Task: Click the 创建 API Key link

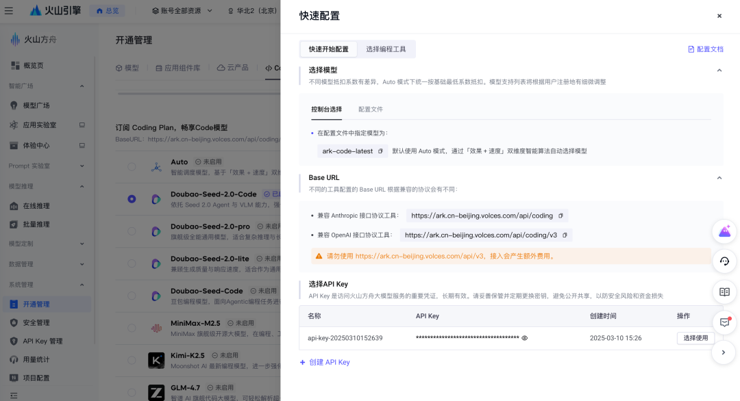Action: (325, 363)
